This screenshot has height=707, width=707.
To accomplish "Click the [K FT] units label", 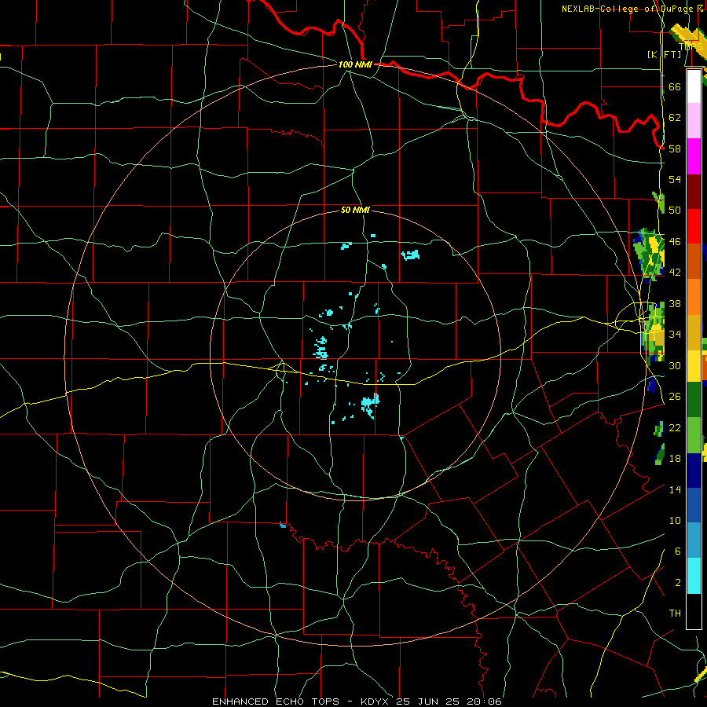I will coord(665,54).
